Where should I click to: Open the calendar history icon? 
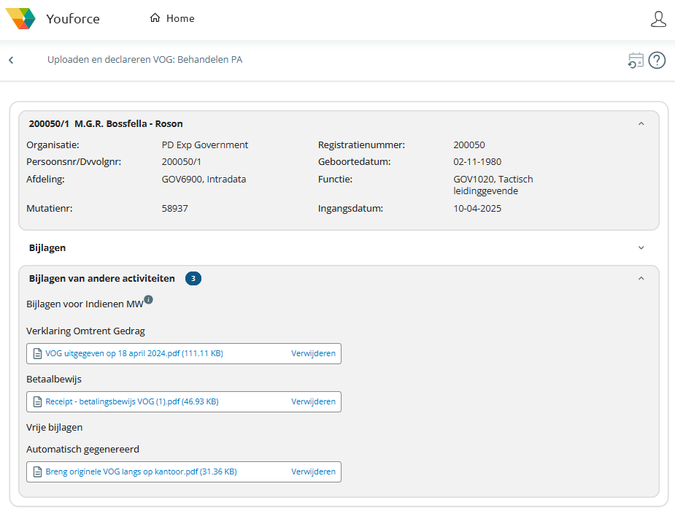(x=636, y=61)
